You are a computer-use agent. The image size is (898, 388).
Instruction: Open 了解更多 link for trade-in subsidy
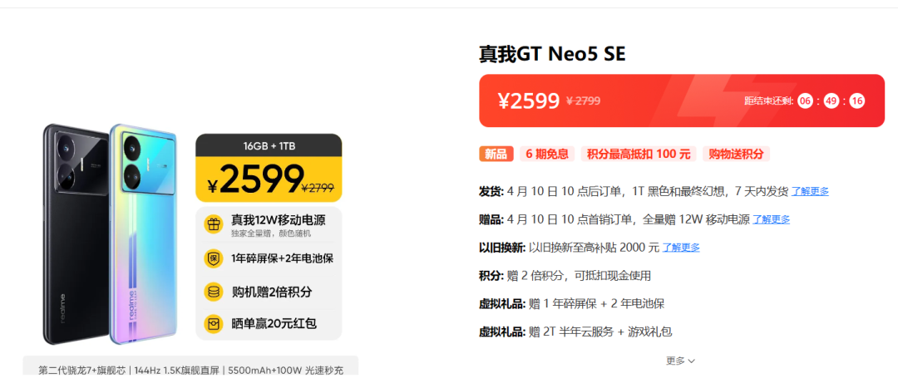pyautogui.click(x=681, y=248)
